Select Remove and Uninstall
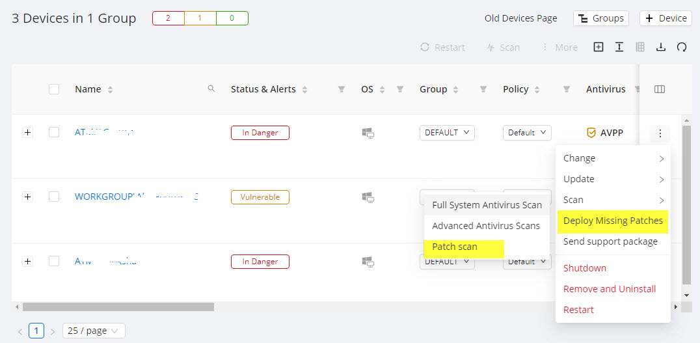The image size is (700, 343). (x=613, y=289)
